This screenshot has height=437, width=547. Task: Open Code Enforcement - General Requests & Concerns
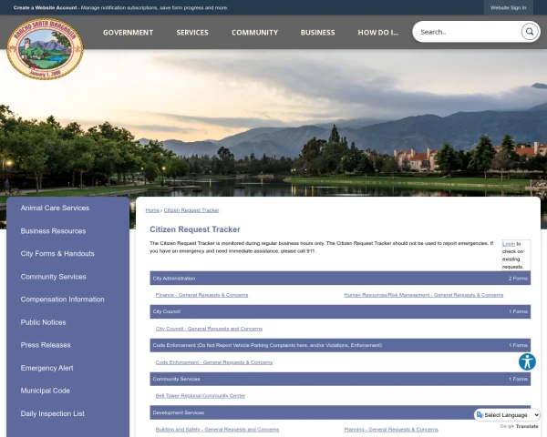pyautogui.click(x=214, y=362)
